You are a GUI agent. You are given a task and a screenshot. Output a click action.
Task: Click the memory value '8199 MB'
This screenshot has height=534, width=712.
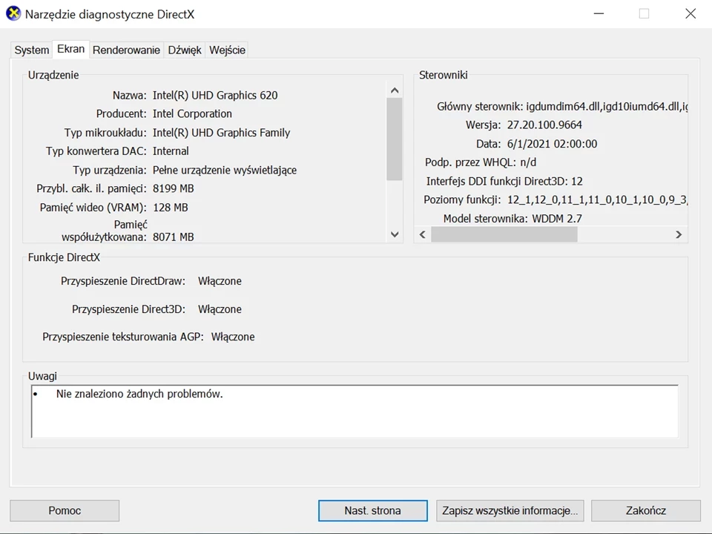coord(173,188)
